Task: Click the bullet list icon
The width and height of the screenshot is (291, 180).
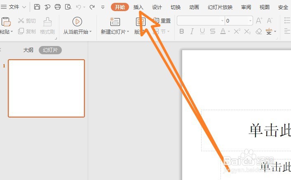Action: coord(287,21)
